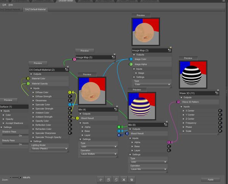Click the Preview button above Wave 3D (11)

188,58
